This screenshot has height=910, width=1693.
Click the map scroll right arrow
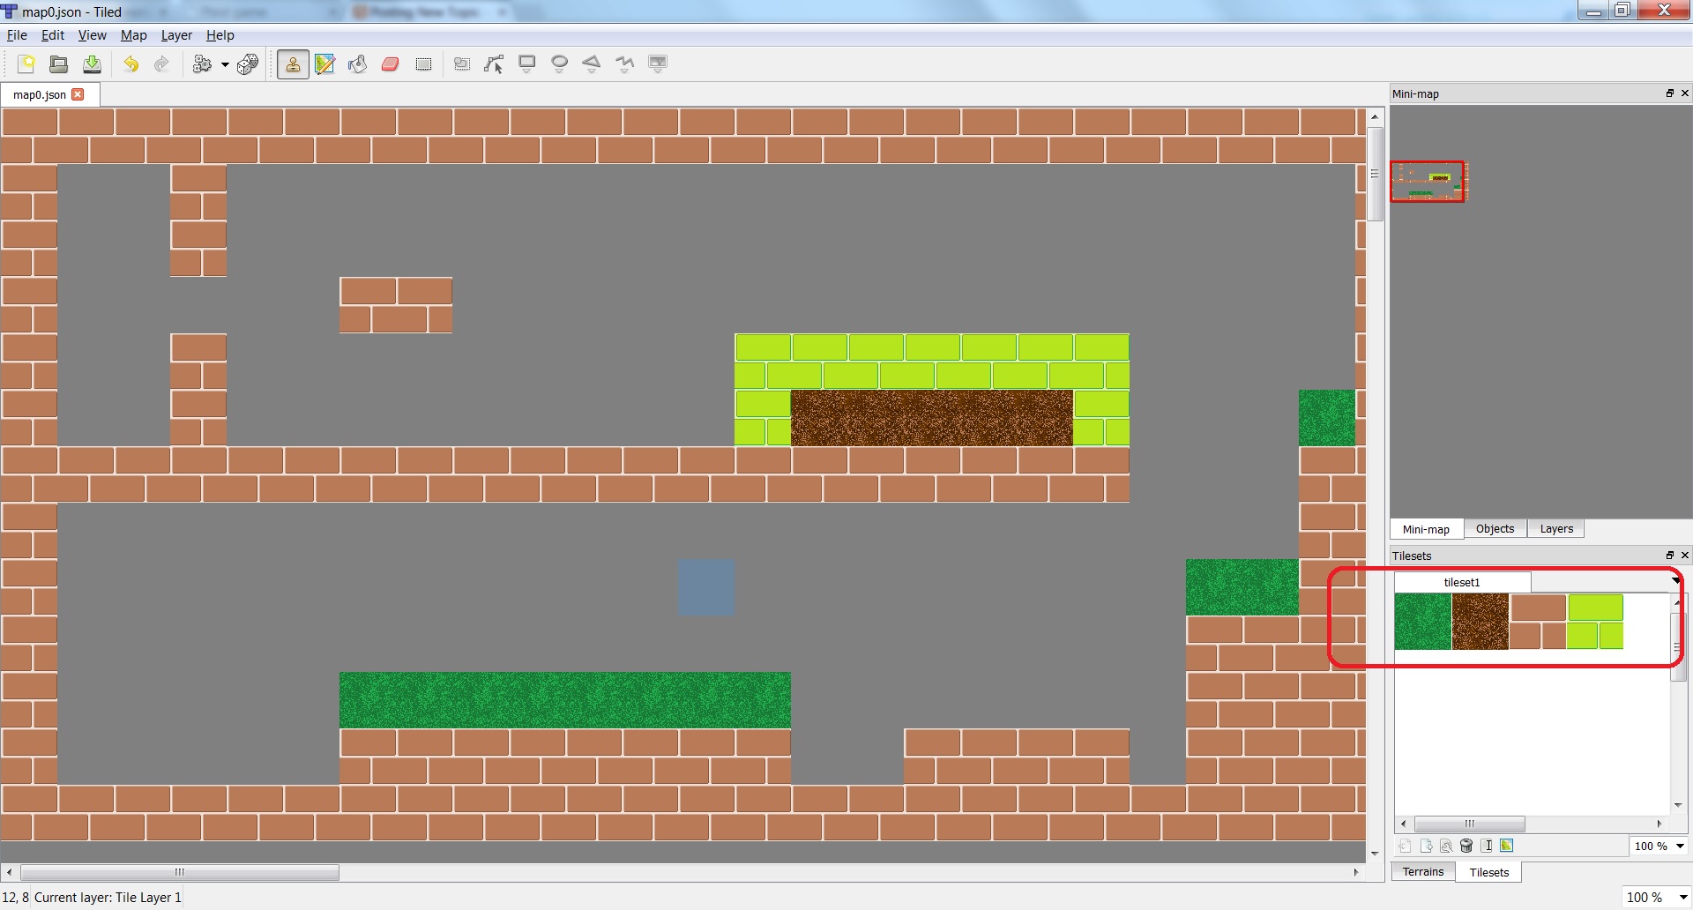pyautogui.click(x=1356, y=873)
